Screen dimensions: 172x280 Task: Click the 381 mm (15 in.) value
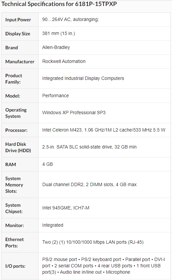point(59,33)
